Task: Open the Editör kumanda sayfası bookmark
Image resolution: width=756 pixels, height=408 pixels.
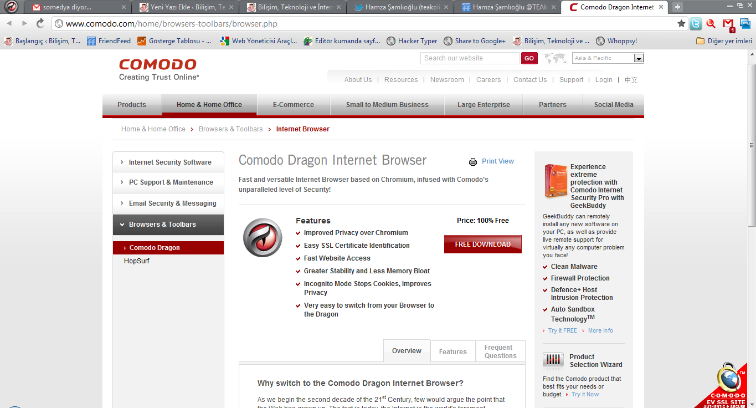Action: (x=342, y=40)
